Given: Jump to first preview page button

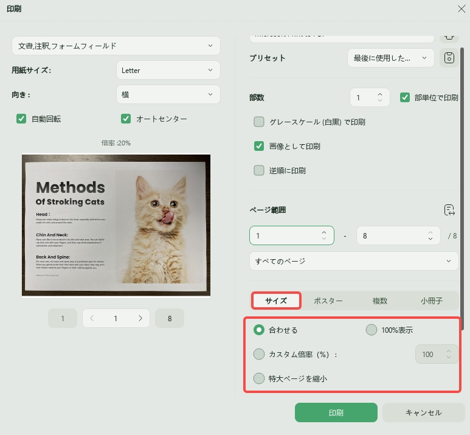Looking at the screenshot, I should (x=63, y=318).
